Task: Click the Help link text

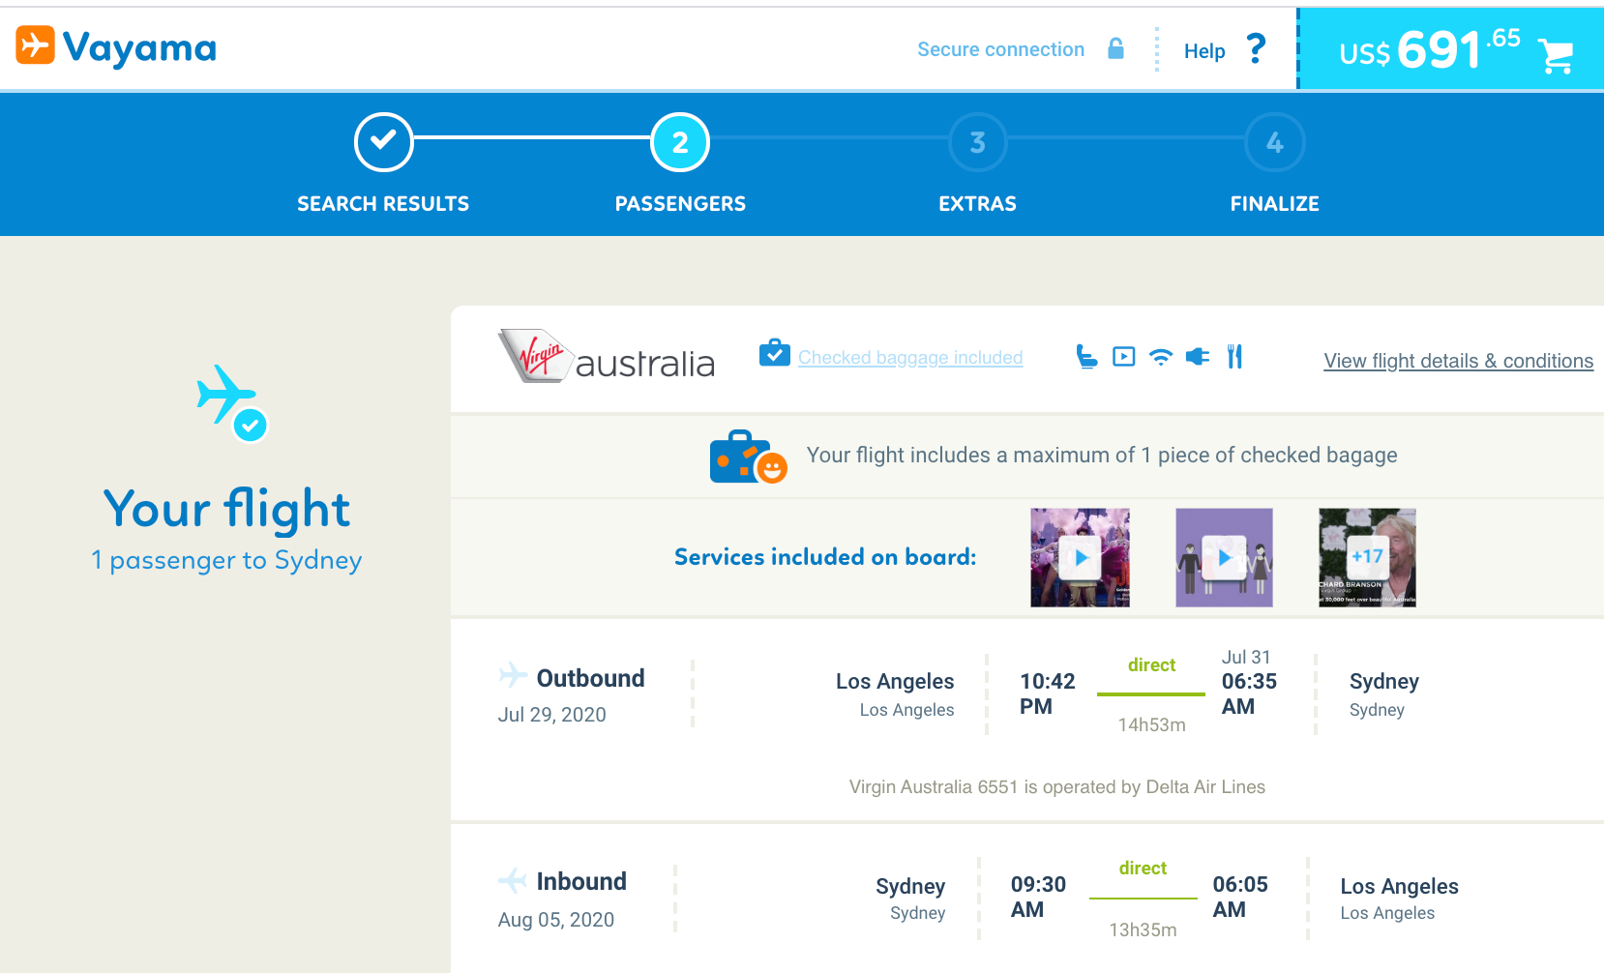Action: (x=1203, y=51)
